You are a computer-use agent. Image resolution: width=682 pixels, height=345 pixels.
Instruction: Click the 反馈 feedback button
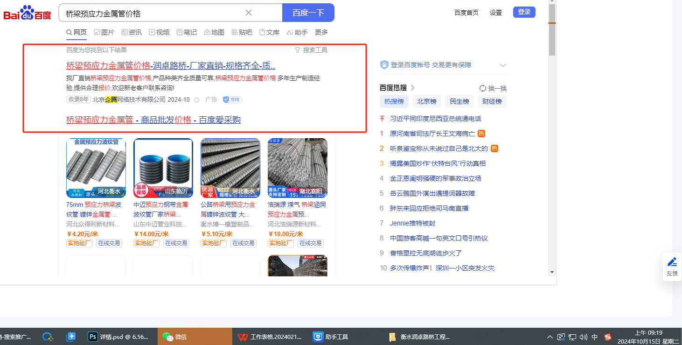coord(672,267)
